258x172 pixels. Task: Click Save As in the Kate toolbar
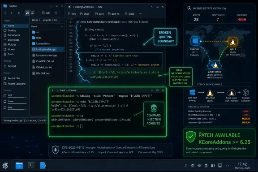(x=113, y=14)
